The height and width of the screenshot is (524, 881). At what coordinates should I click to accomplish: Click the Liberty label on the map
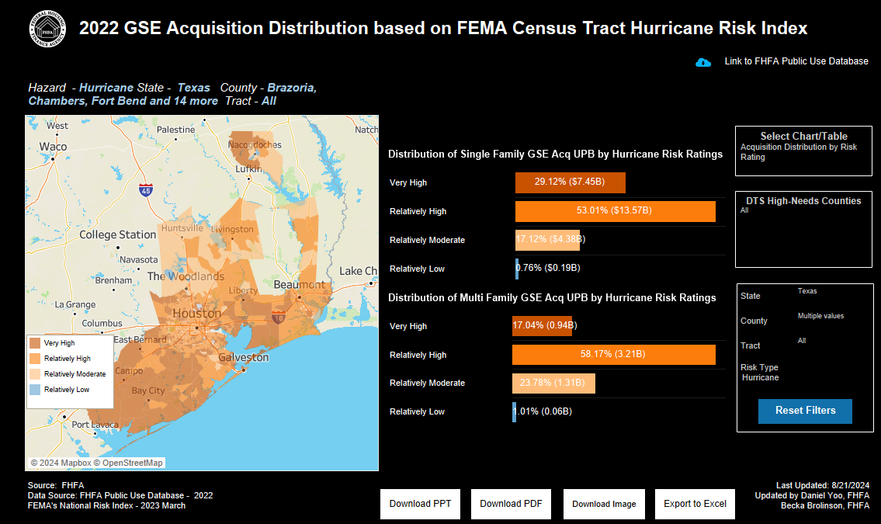point(243,290)
